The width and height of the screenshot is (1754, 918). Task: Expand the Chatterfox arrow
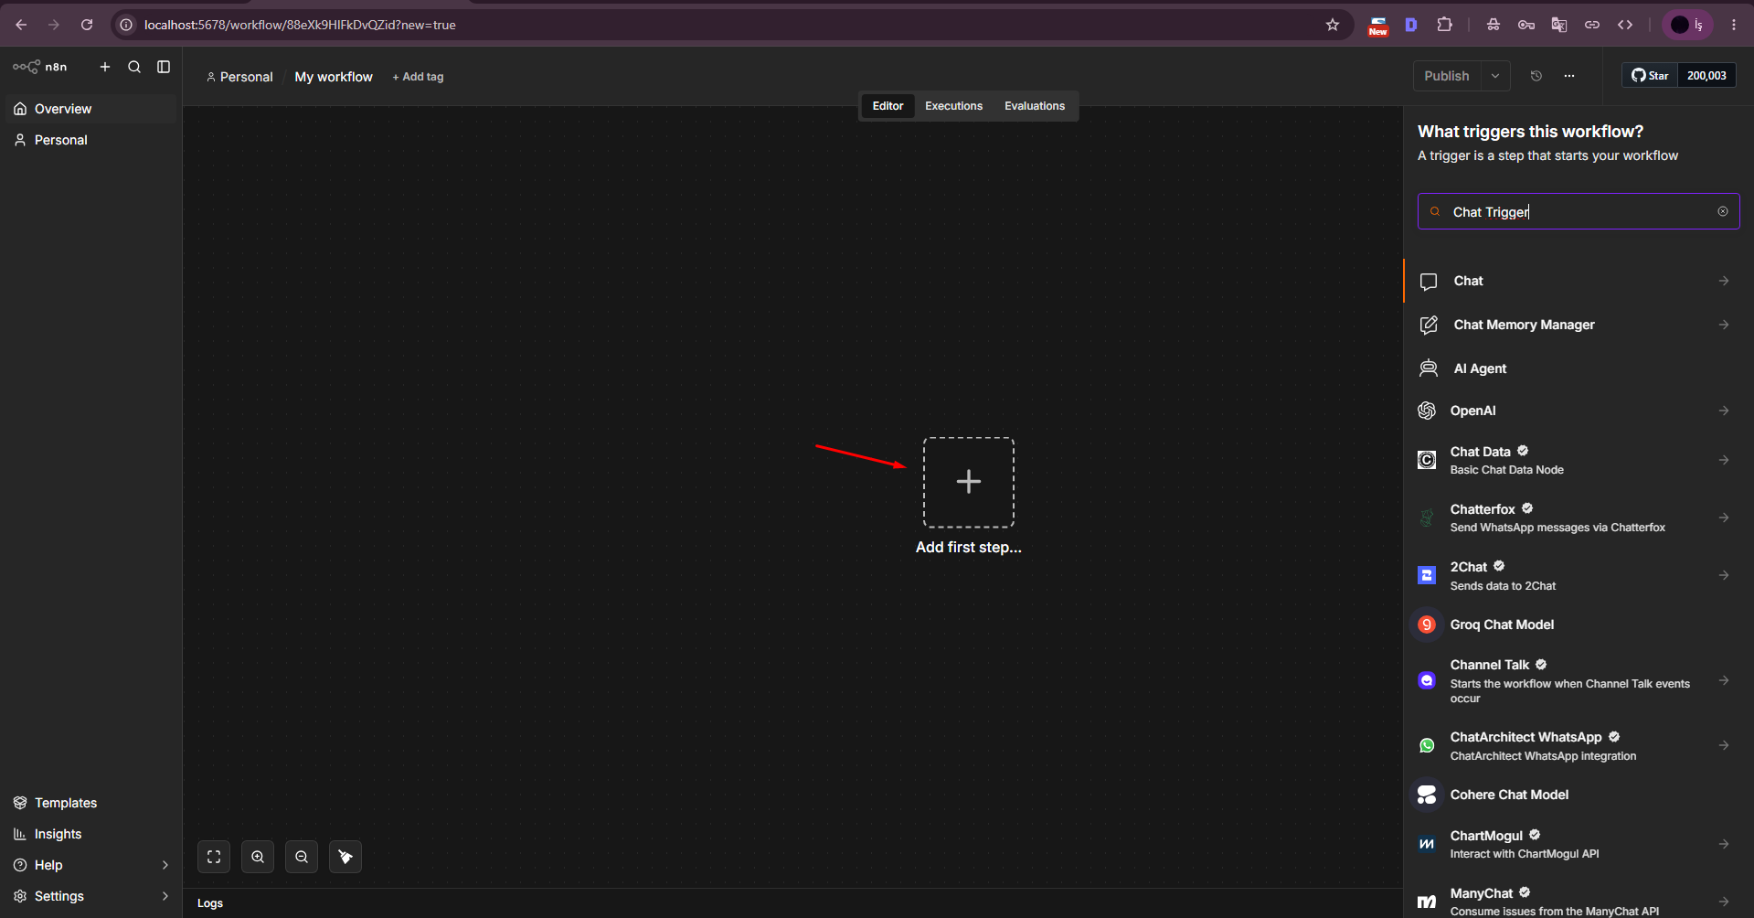point(1724,518)
